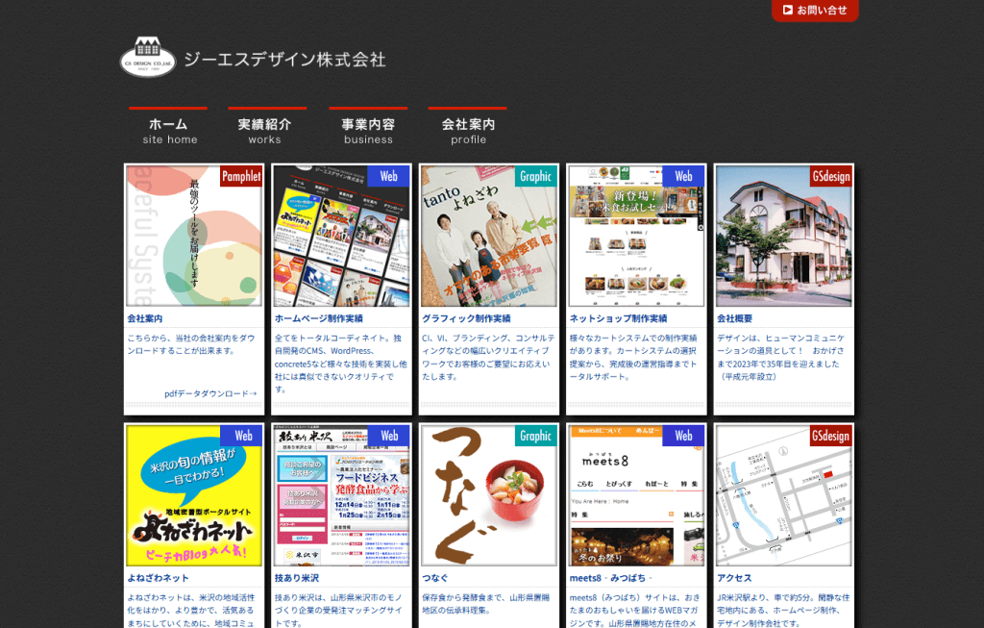
Task: Click text JR米沢駅より、車で約5分。閑静な住
Action: (x=783, y=598)
